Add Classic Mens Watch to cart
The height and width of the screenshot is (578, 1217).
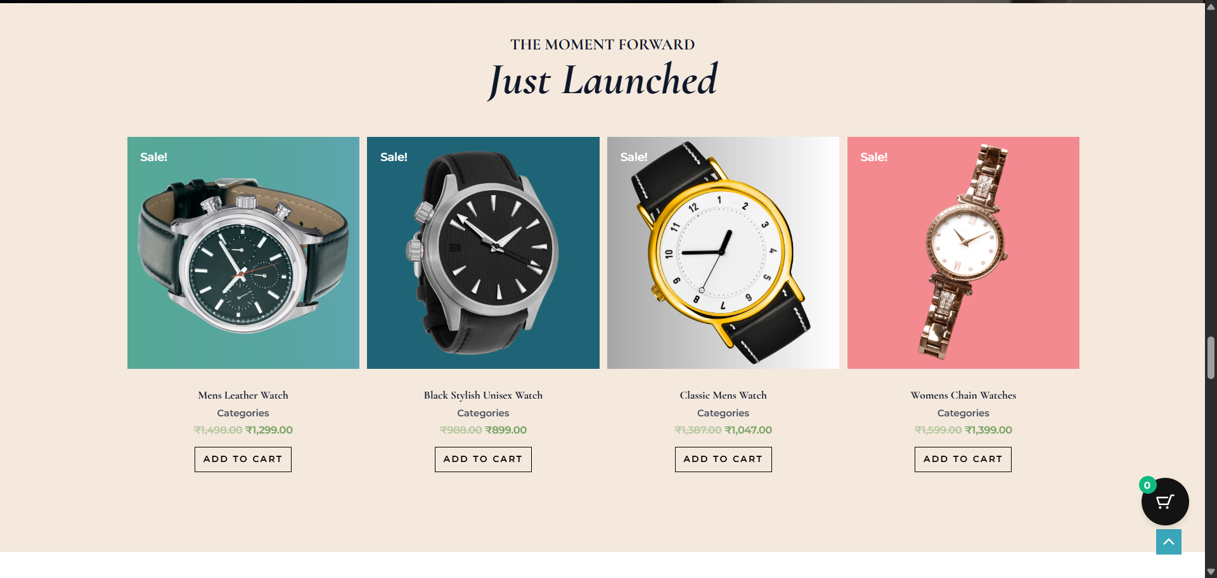(723, 459)
